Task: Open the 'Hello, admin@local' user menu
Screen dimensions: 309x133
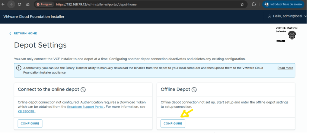Action: [x=285, y=16]
